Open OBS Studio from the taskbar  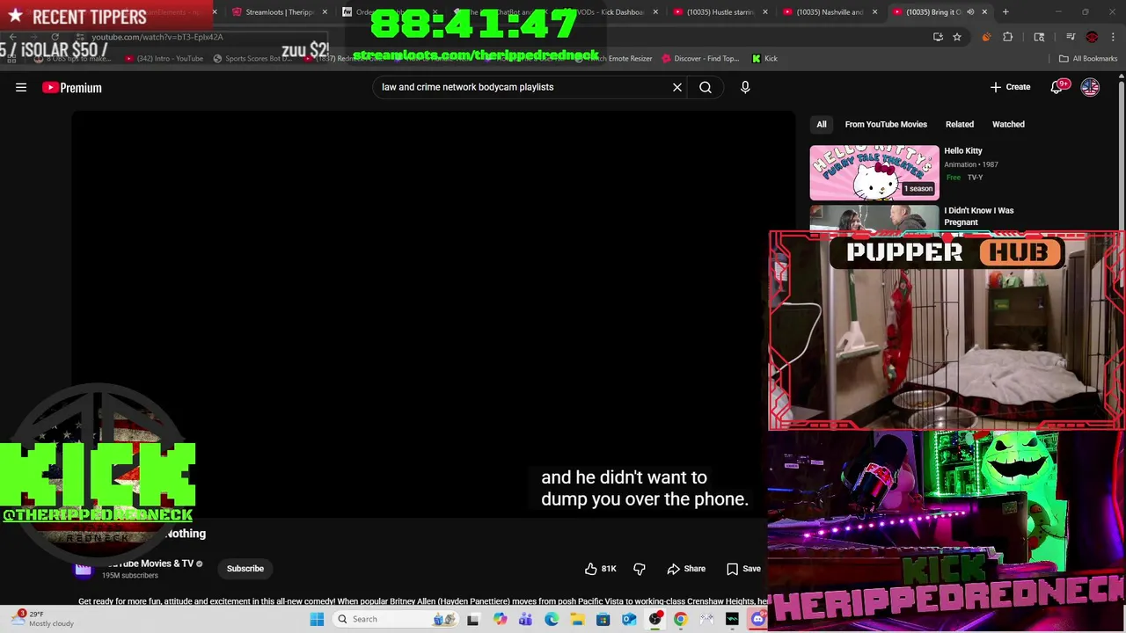tap(655, 619)
